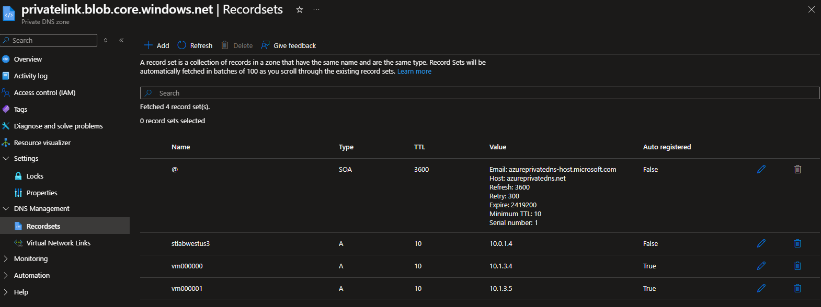Screen dimensions: 821x307
Task: Open the Activity log
Action: click(x=30, y=76)
